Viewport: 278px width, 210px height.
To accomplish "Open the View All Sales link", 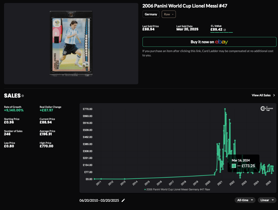I will (x=263, y=95).
